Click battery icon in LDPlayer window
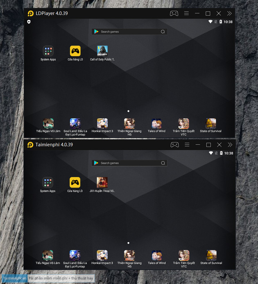 pos(221,22)
